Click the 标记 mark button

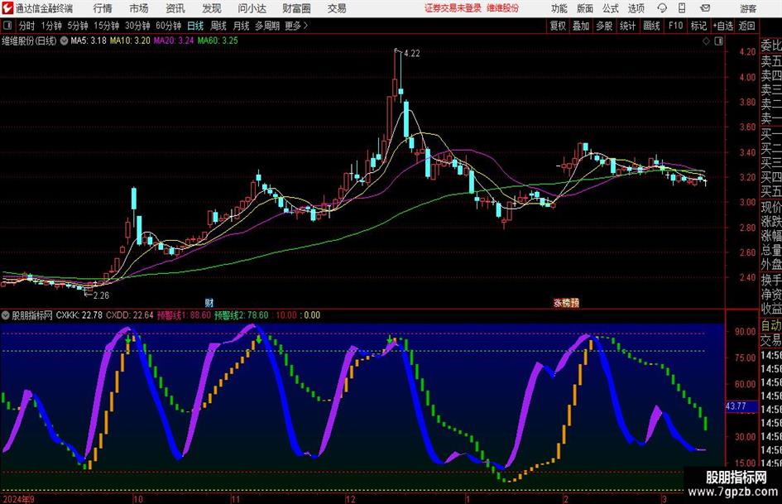tap(698, 26)
